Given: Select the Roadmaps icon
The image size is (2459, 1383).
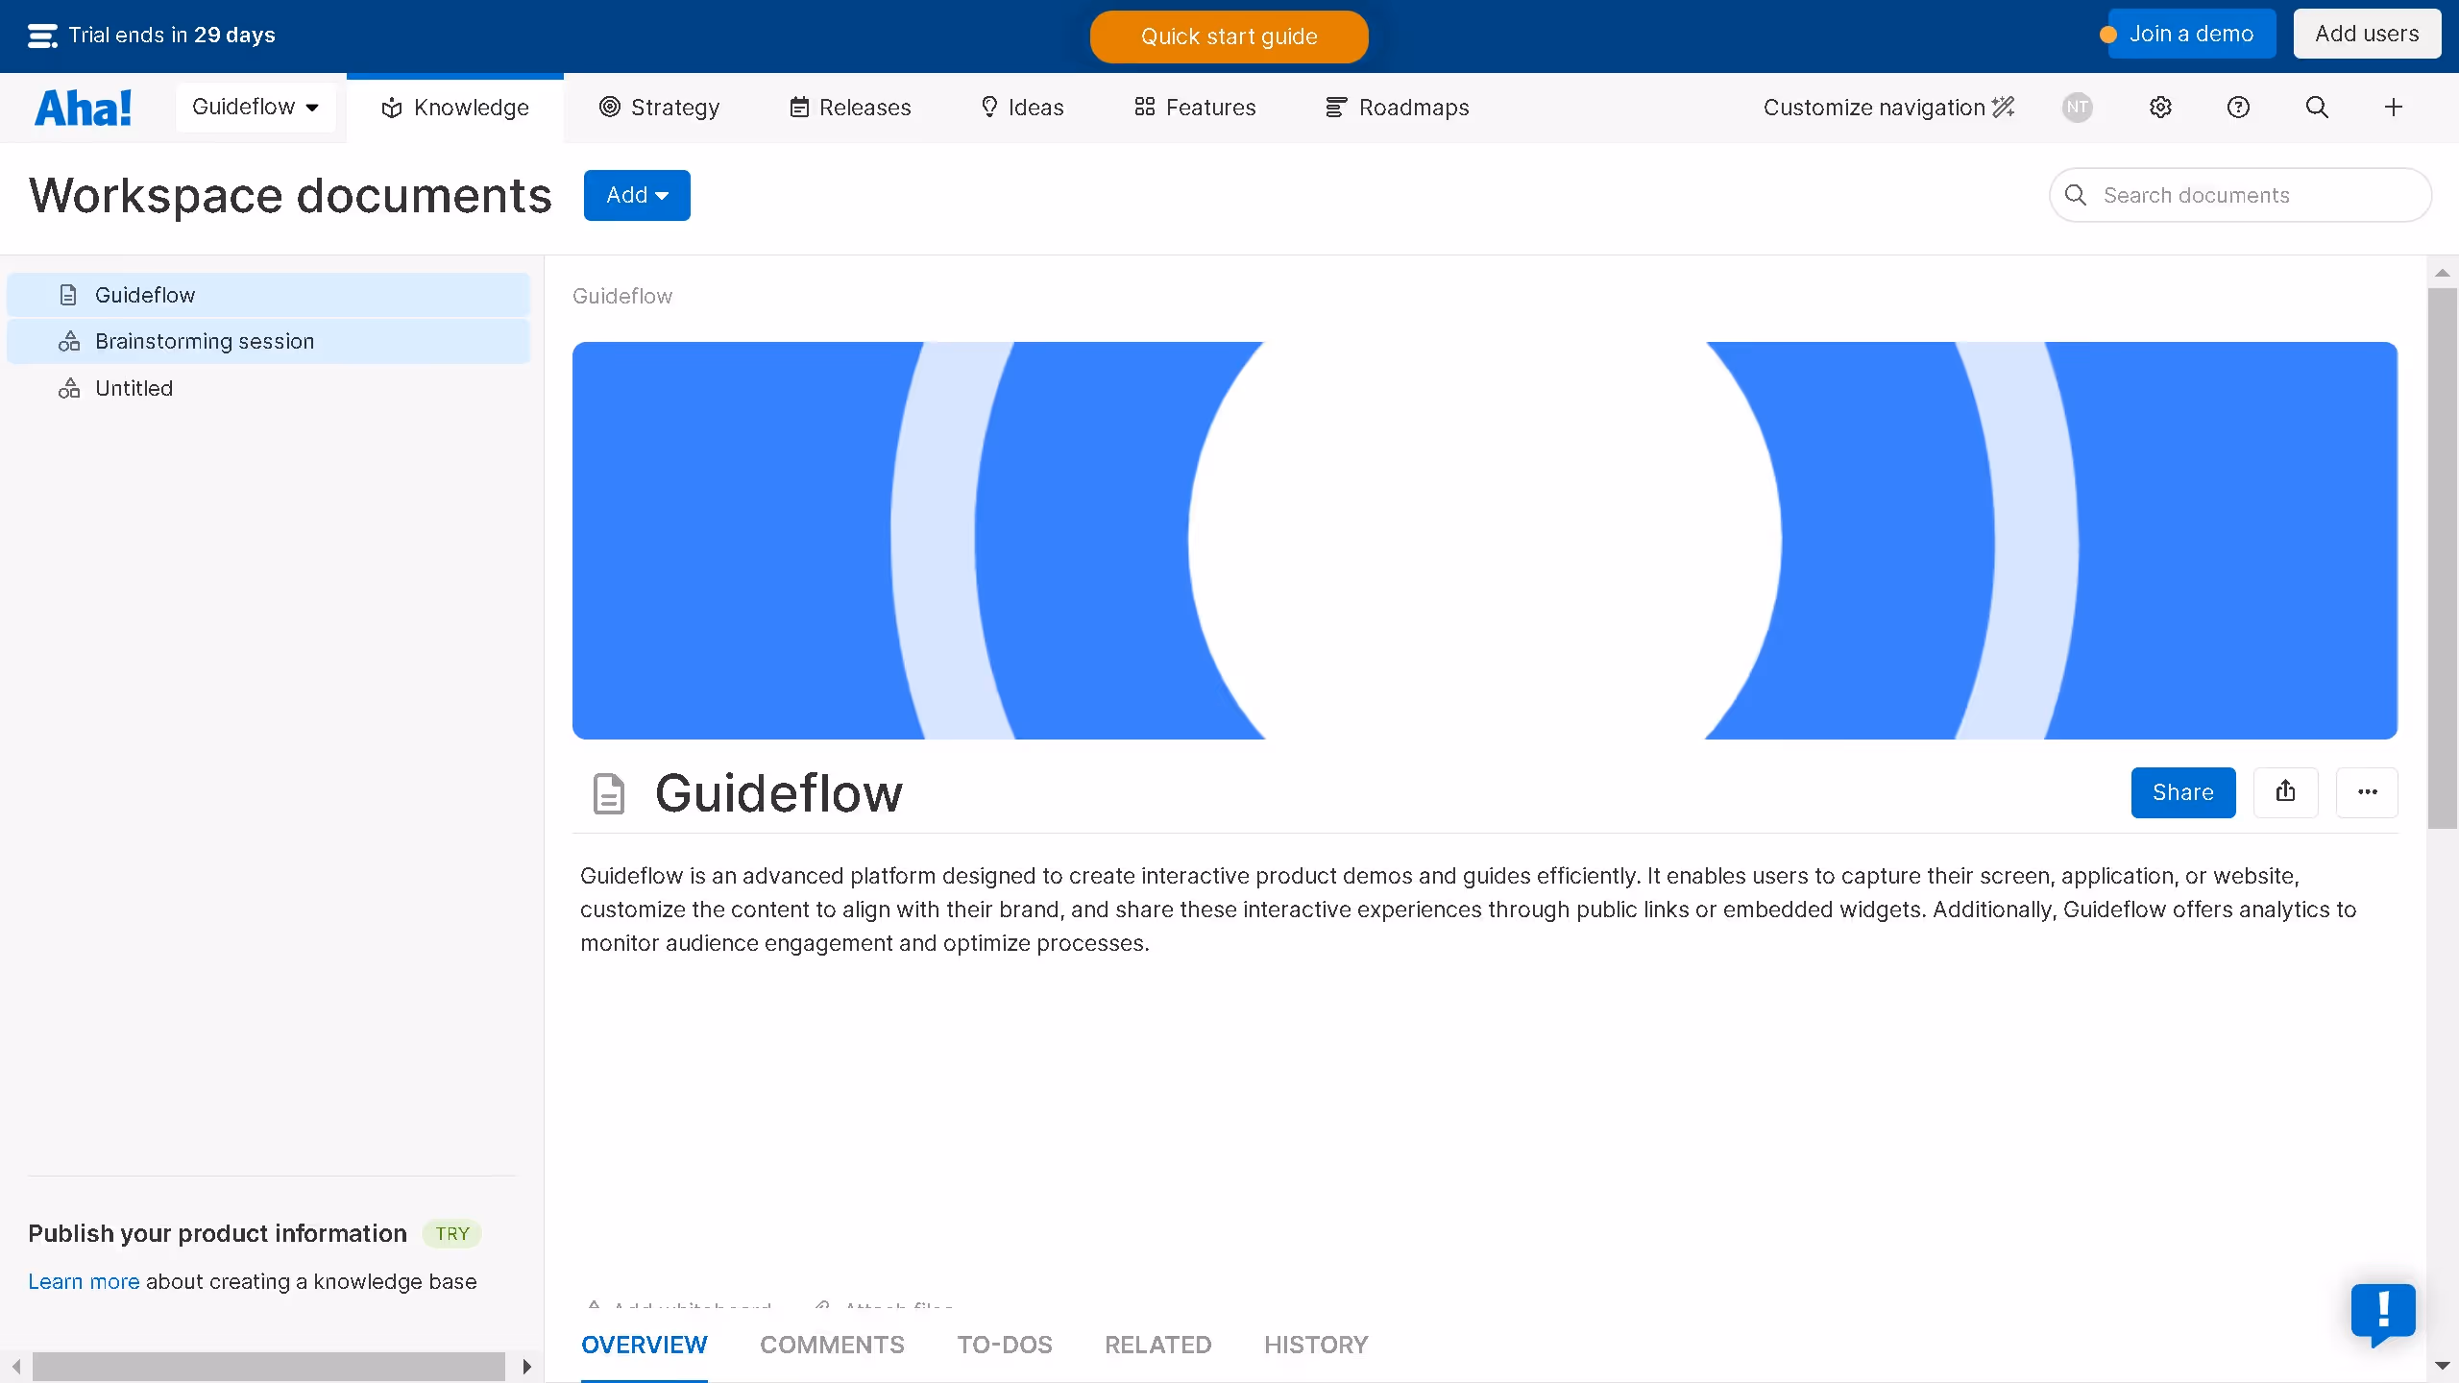Looking at the screenshot, I should point(1335,107).
